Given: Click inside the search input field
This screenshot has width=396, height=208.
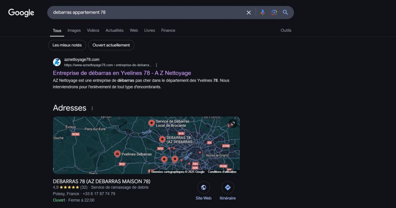Looking at the screenshot, I should [x=147, y=12].
